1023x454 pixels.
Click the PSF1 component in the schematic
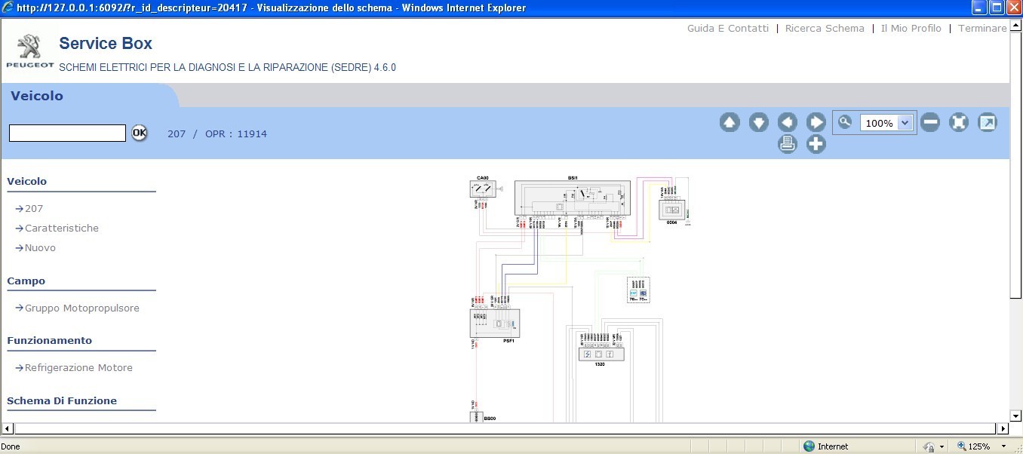pos(495,324)
